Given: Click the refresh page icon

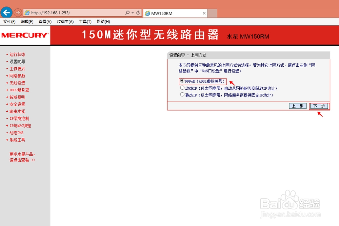Looking at the screenshot, I should coord(138,13).
